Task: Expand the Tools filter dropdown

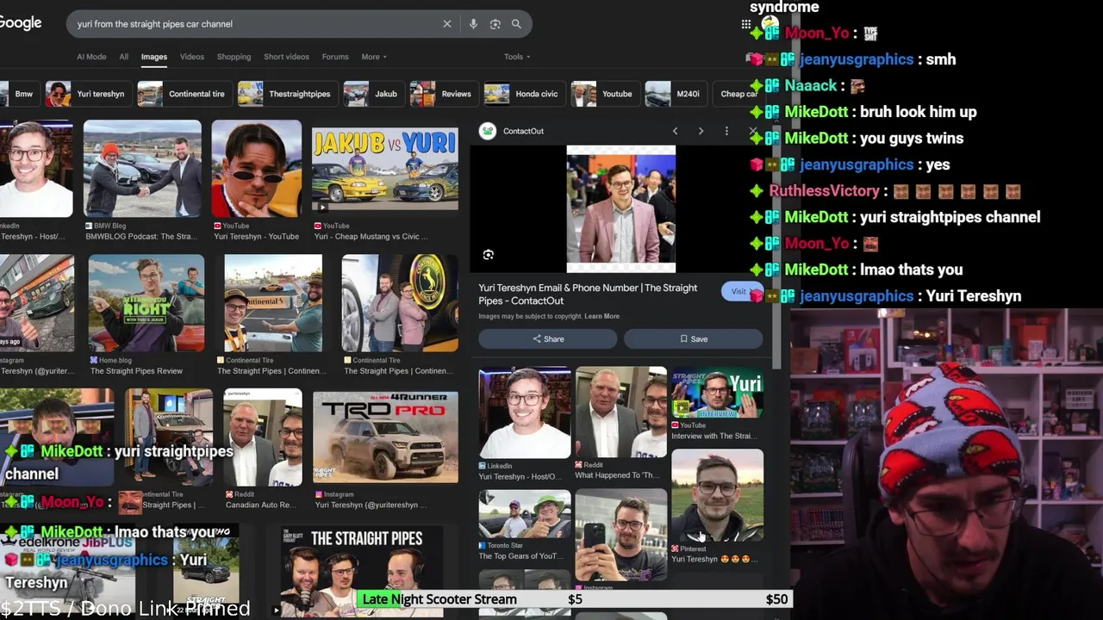Action: pos(517,57)
